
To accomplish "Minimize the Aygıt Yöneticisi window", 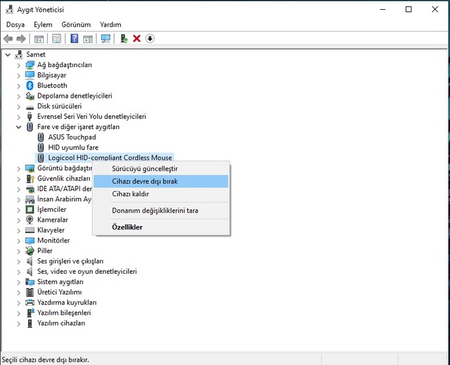I will [x=383, y=10].
